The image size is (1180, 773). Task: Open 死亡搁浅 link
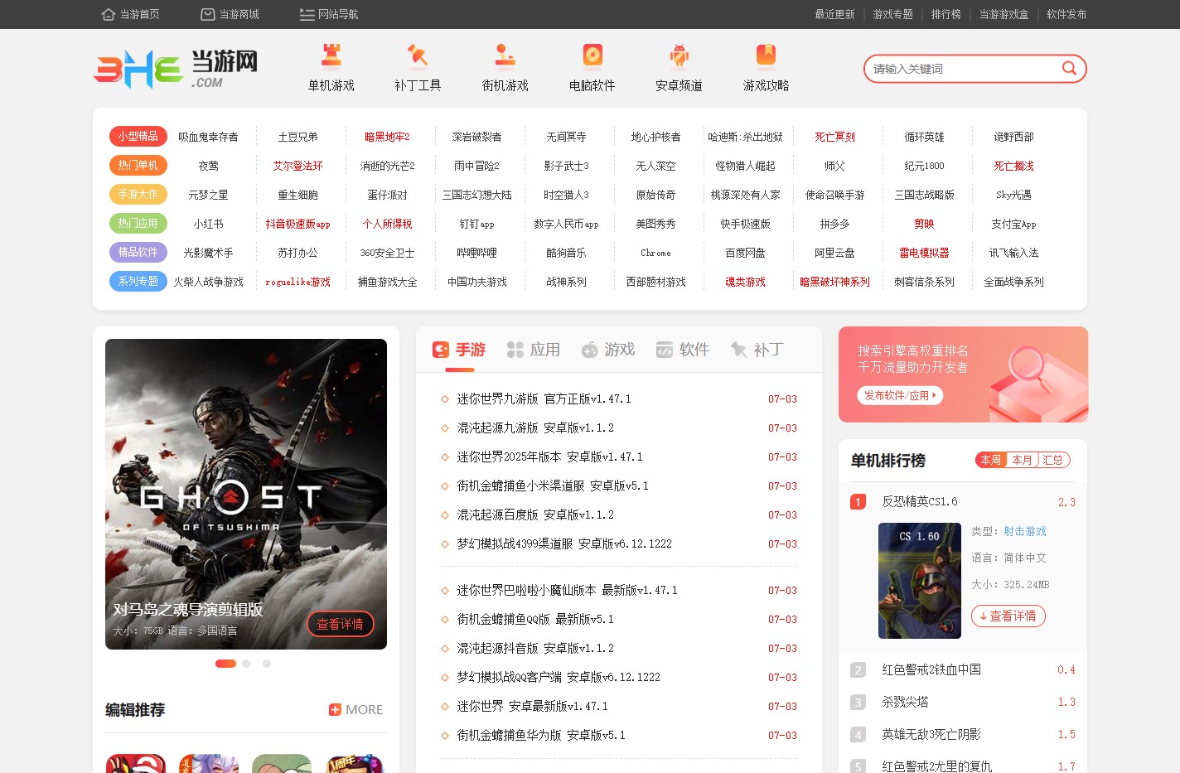[1013, 166]
